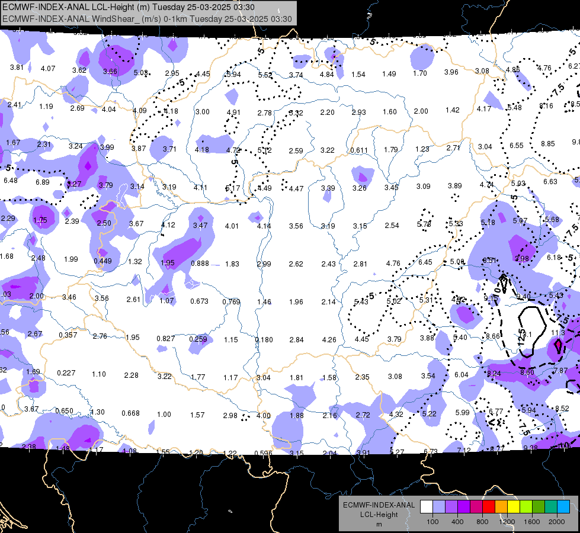
Task: Click the wind shear value 1.32
Action: pos(135,262)
